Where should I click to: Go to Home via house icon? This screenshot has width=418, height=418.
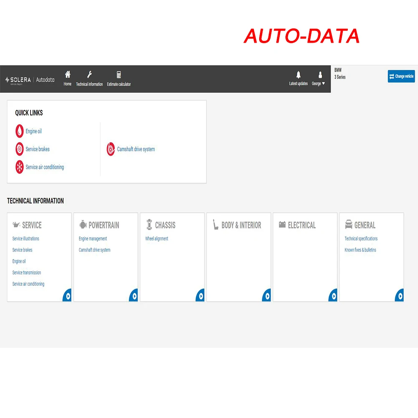tap(68, 74)
